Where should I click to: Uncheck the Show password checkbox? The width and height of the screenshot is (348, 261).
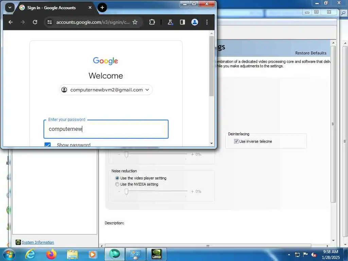(48, 145)
